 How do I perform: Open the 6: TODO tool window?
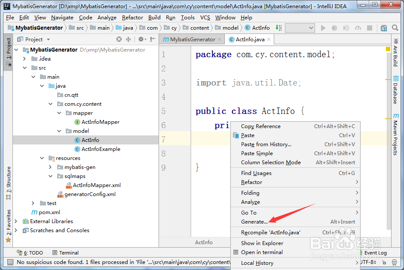(30, 253)
